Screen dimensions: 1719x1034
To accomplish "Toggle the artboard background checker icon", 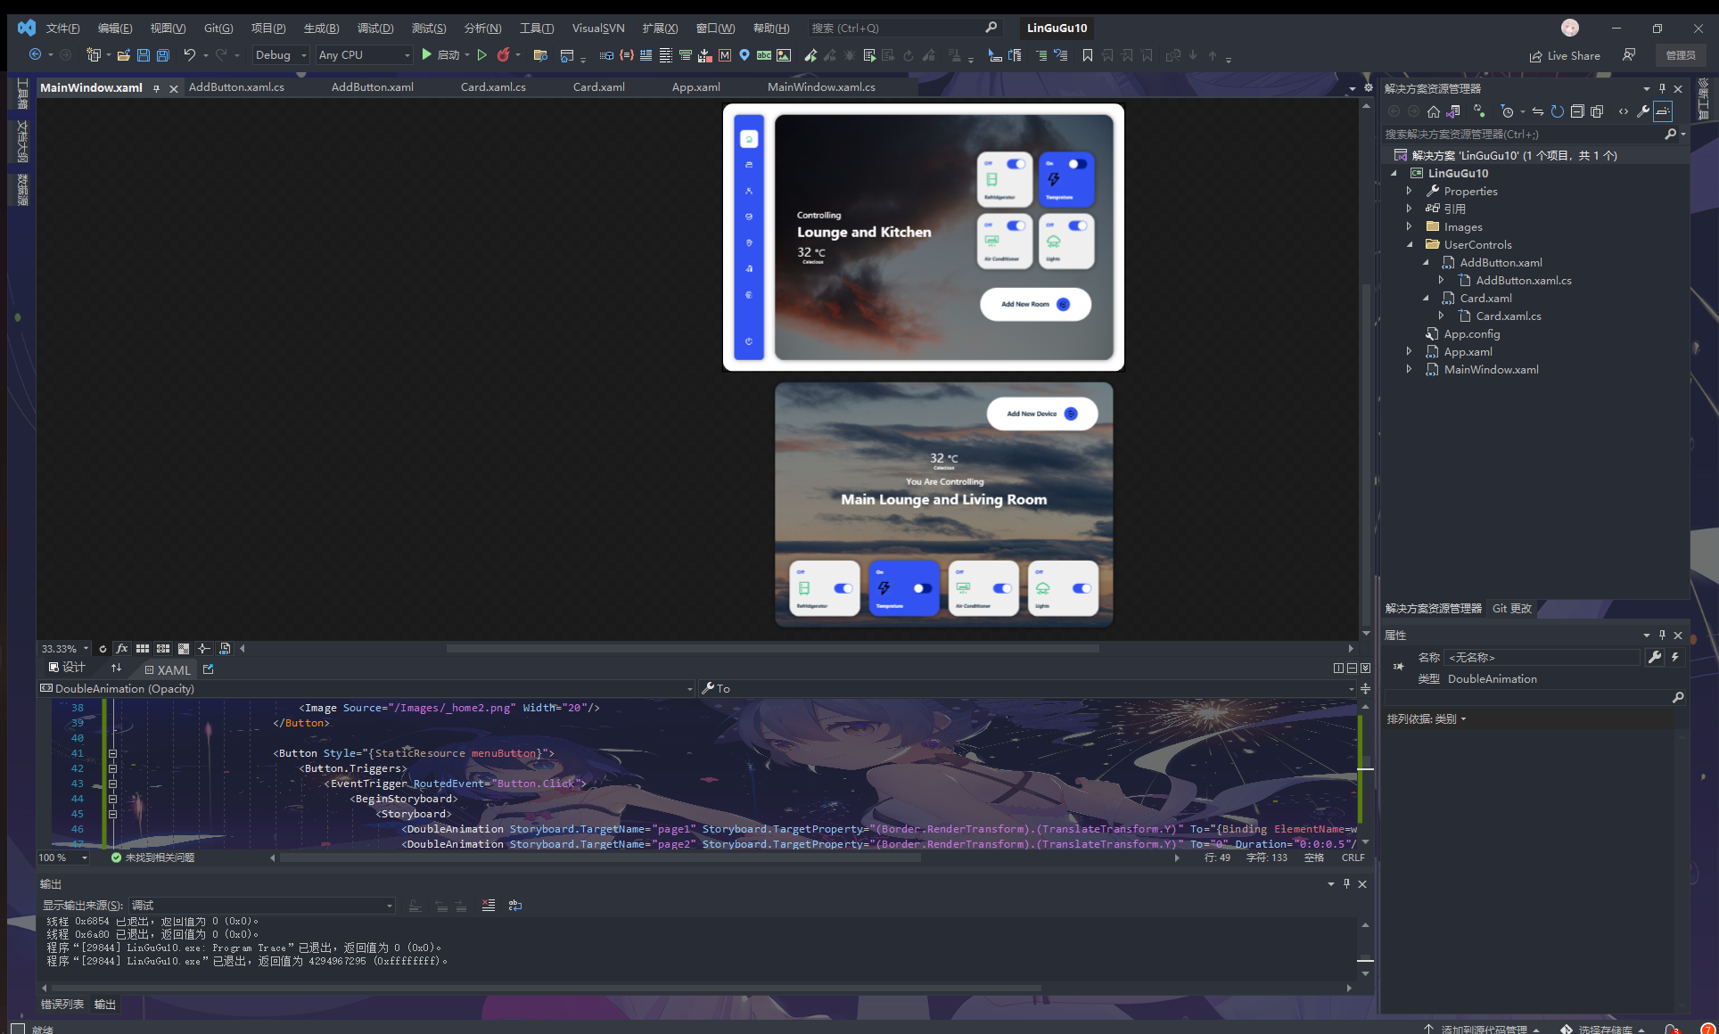I will coord(184,648).
